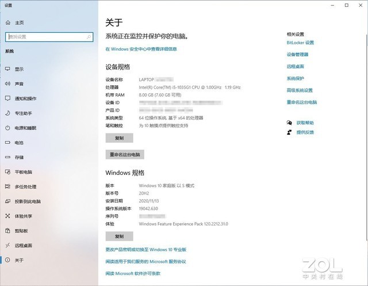368x286 pixels.
Task: Click the 电池 battery icon
Action: 7,142
